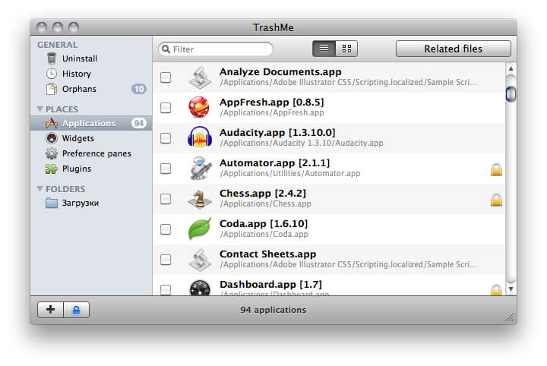Collapse the FOLDERS section triangle
Viewport: 547px width, 366px height.
tap(40, 188)
